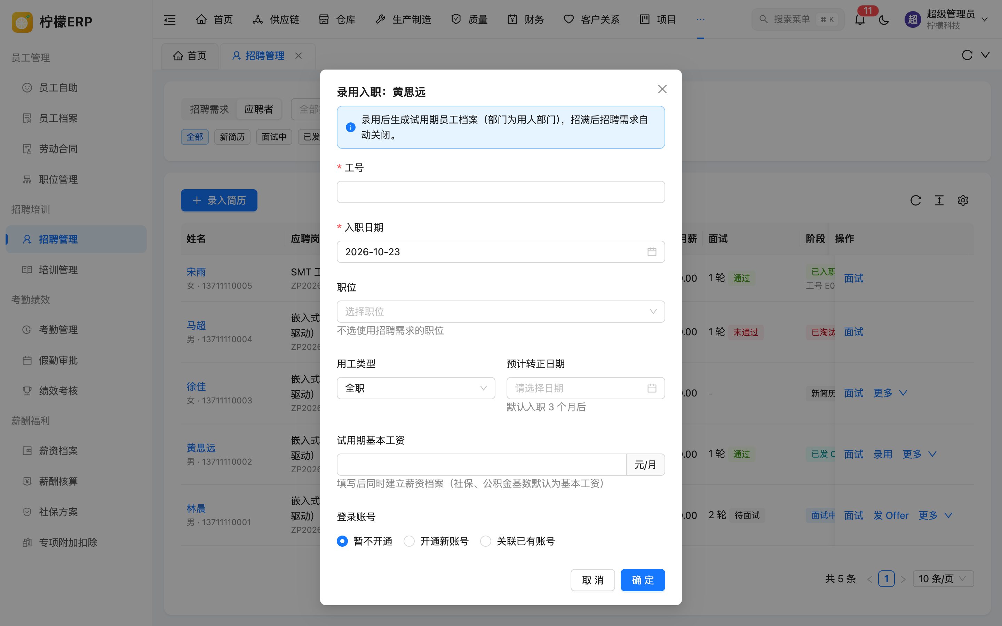The image size is (1002, 626).
Task: Open 供应链 top menu
Action: [x=276, y=19]
